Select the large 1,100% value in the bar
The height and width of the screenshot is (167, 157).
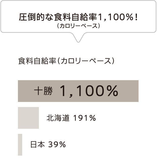[x=89, y=91]
